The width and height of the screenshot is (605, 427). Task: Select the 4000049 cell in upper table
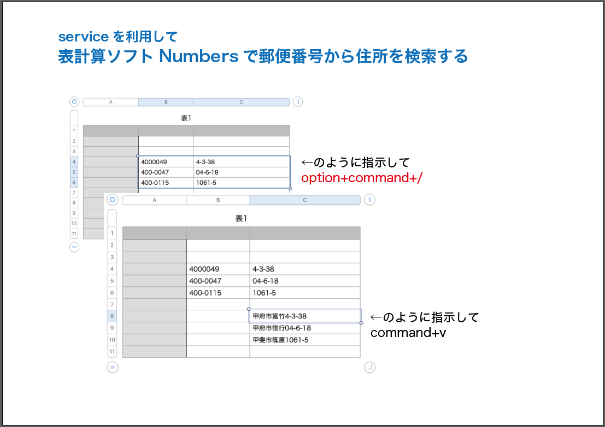pos(166,162)
